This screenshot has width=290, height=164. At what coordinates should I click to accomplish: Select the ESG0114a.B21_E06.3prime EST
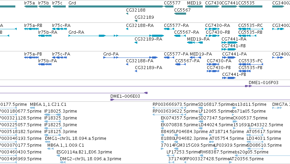tap(58, 155)
